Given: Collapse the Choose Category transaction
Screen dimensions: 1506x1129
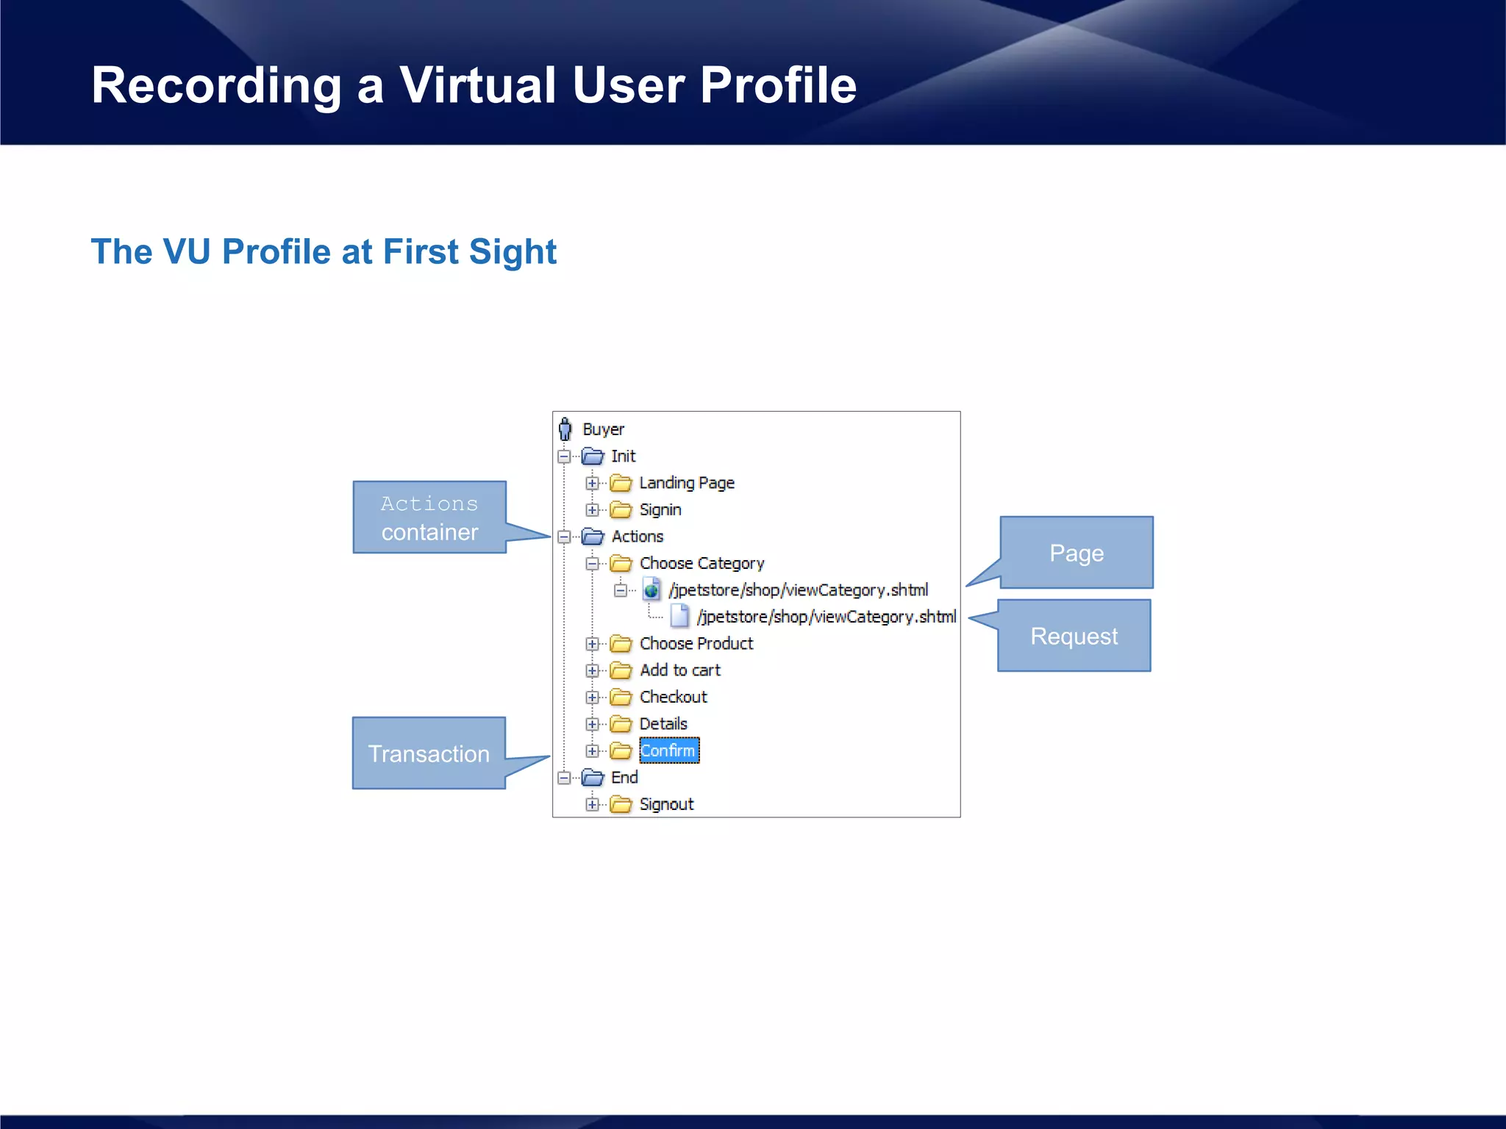Looking at the screenshot, I should [592, 564].
